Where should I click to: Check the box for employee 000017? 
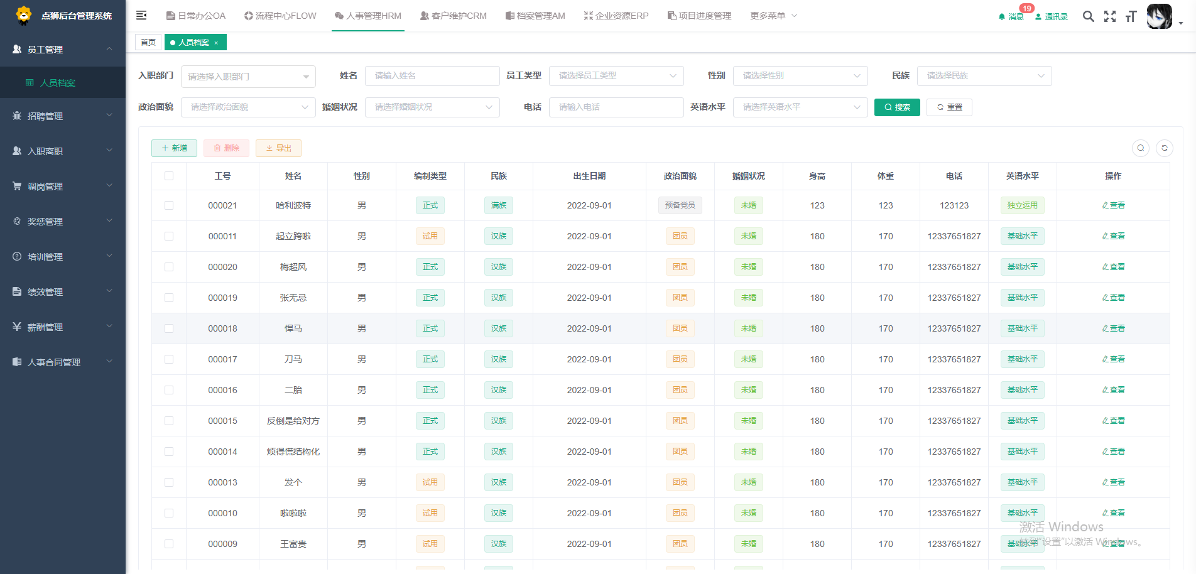pos(169,359)
